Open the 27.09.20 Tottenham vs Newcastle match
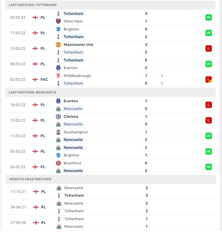 coord(111,223)
